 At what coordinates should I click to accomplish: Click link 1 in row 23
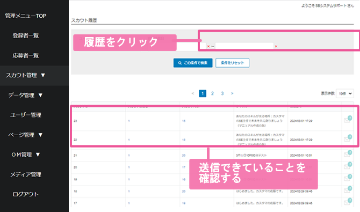tap(129, 121)
